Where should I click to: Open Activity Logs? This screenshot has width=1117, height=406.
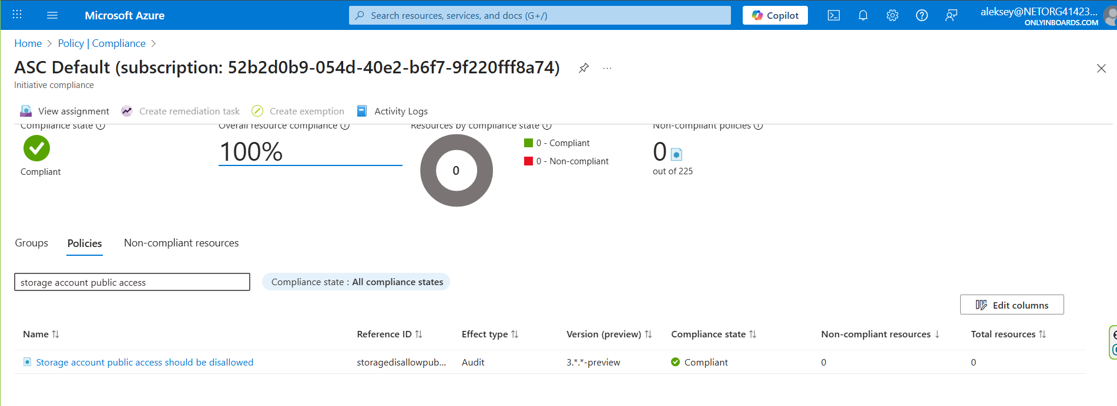pyautogui.click(x=392, y=111)
